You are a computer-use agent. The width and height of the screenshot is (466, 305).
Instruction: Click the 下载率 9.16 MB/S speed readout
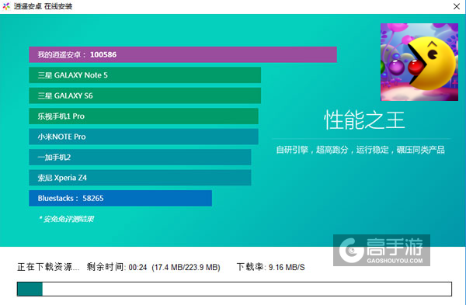click(x=270, y=267)
